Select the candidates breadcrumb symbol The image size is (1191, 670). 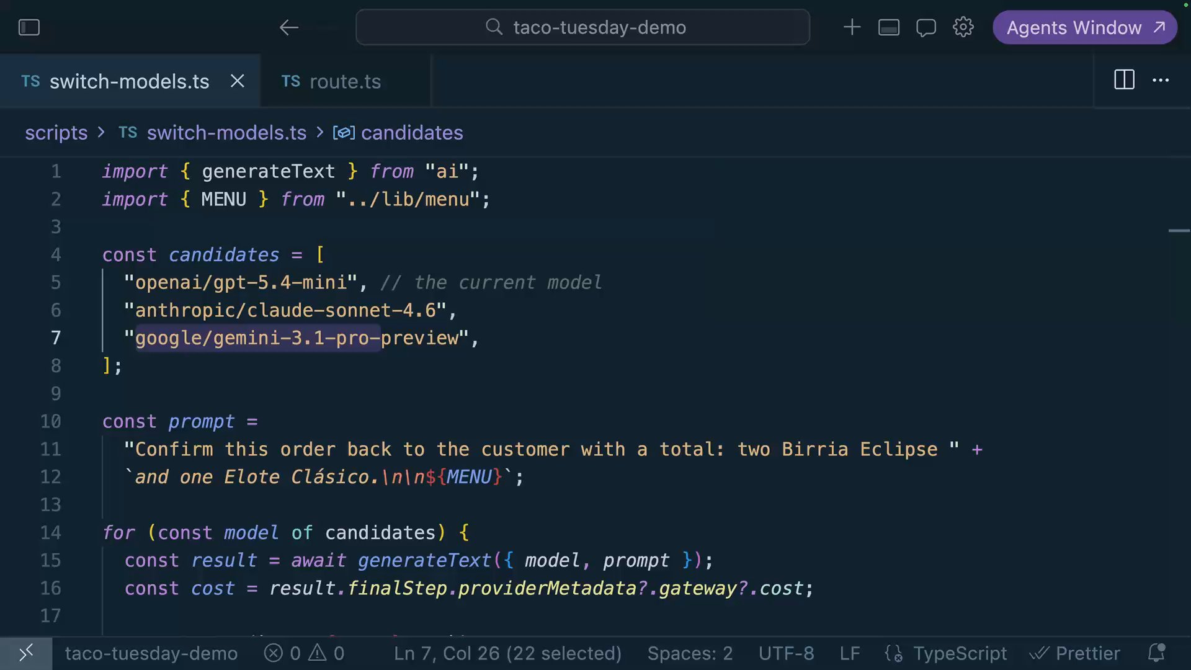click(412, 133)
